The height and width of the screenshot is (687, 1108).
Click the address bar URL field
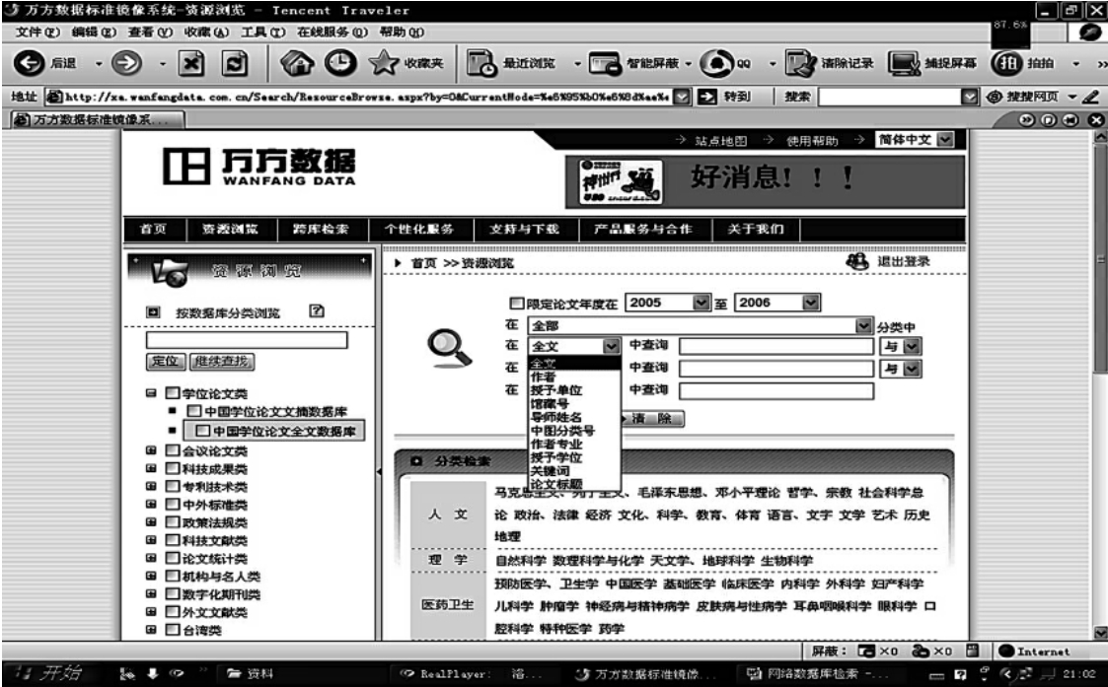[367, 97]
